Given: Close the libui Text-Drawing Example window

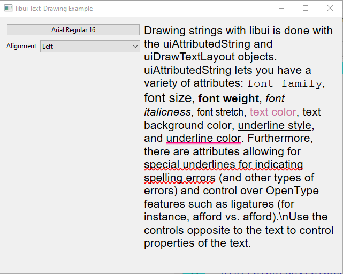Looking at the screenshot, I should point(330,9).
